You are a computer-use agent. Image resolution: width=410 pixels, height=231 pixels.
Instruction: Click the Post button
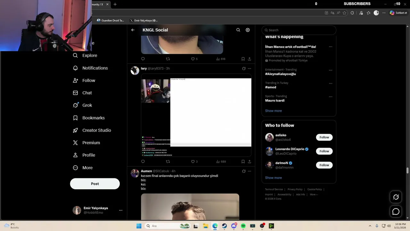click(95, 184)
